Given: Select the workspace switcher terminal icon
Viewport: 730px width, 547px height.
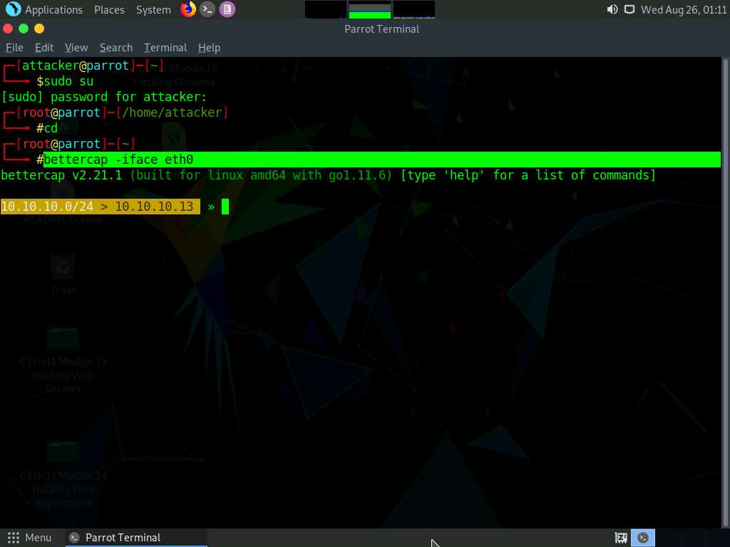Looking at the screenshot, I should click(643, 538).
